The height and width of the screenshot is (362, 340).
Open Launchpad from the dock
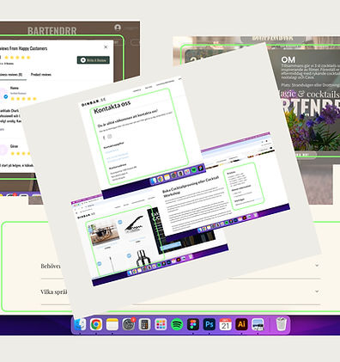(x=161, y=325)
